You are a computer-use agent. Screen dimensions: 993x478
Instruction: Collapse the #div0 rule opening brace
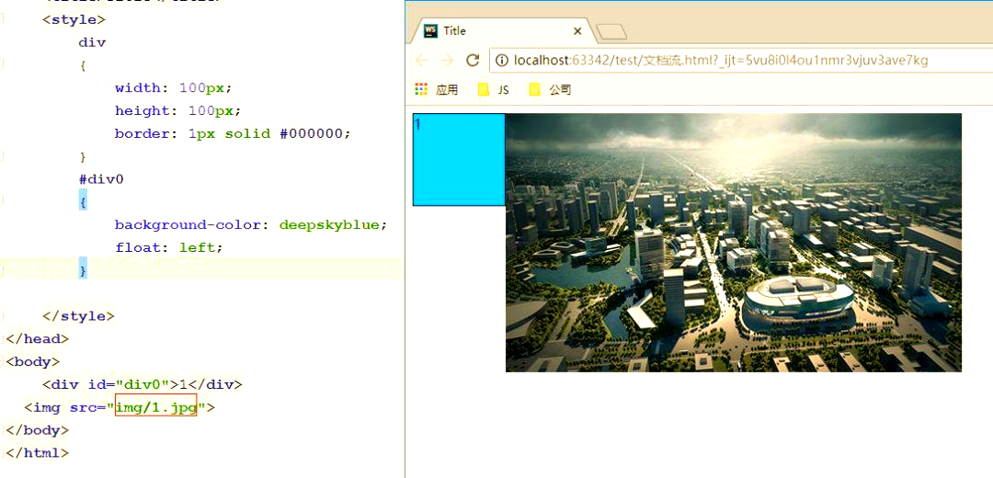pyautogui.click(x=84, y=202)
